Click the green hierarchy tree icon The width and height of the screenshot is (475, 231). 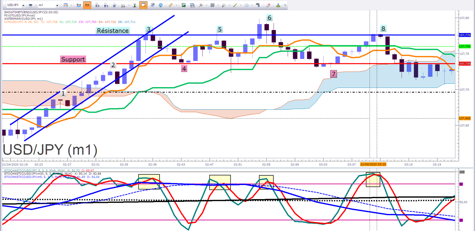point(278,5)
